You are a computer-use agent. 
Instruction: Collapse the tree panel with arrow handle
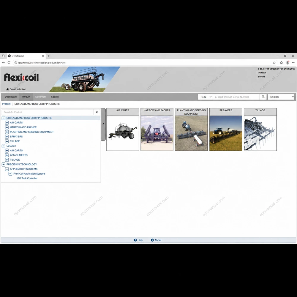pos(103,124)
